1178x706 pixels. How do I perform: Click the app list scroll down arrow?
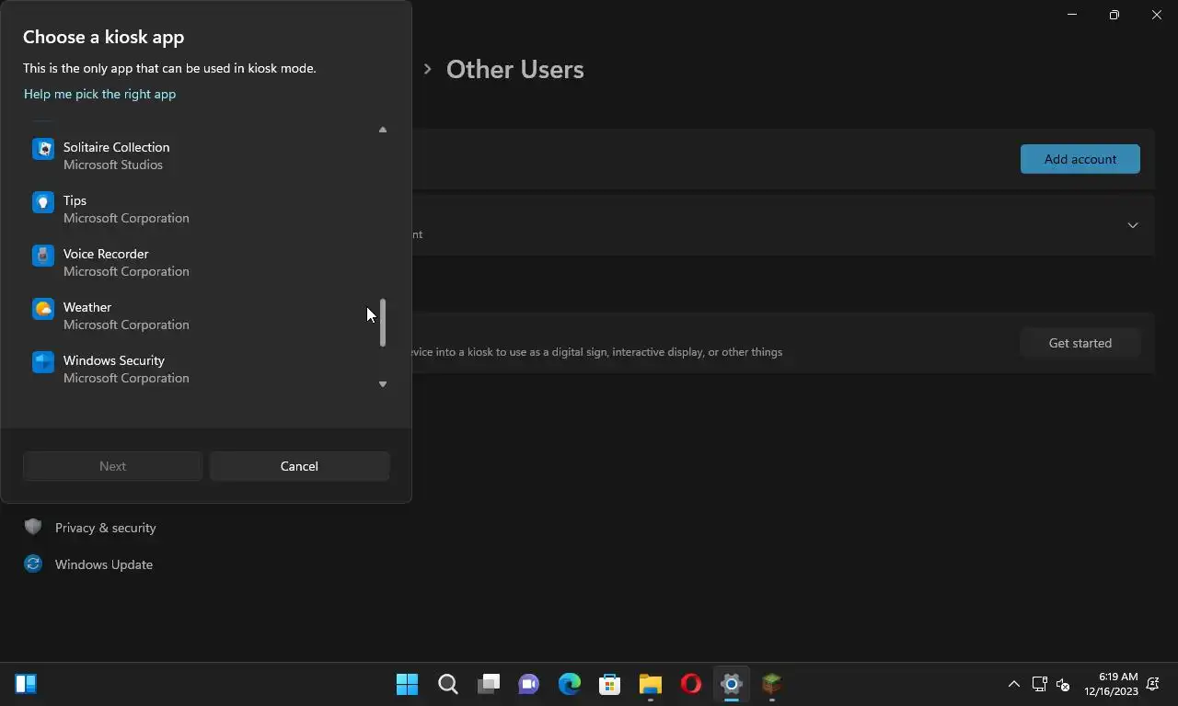tap(383, 384)
